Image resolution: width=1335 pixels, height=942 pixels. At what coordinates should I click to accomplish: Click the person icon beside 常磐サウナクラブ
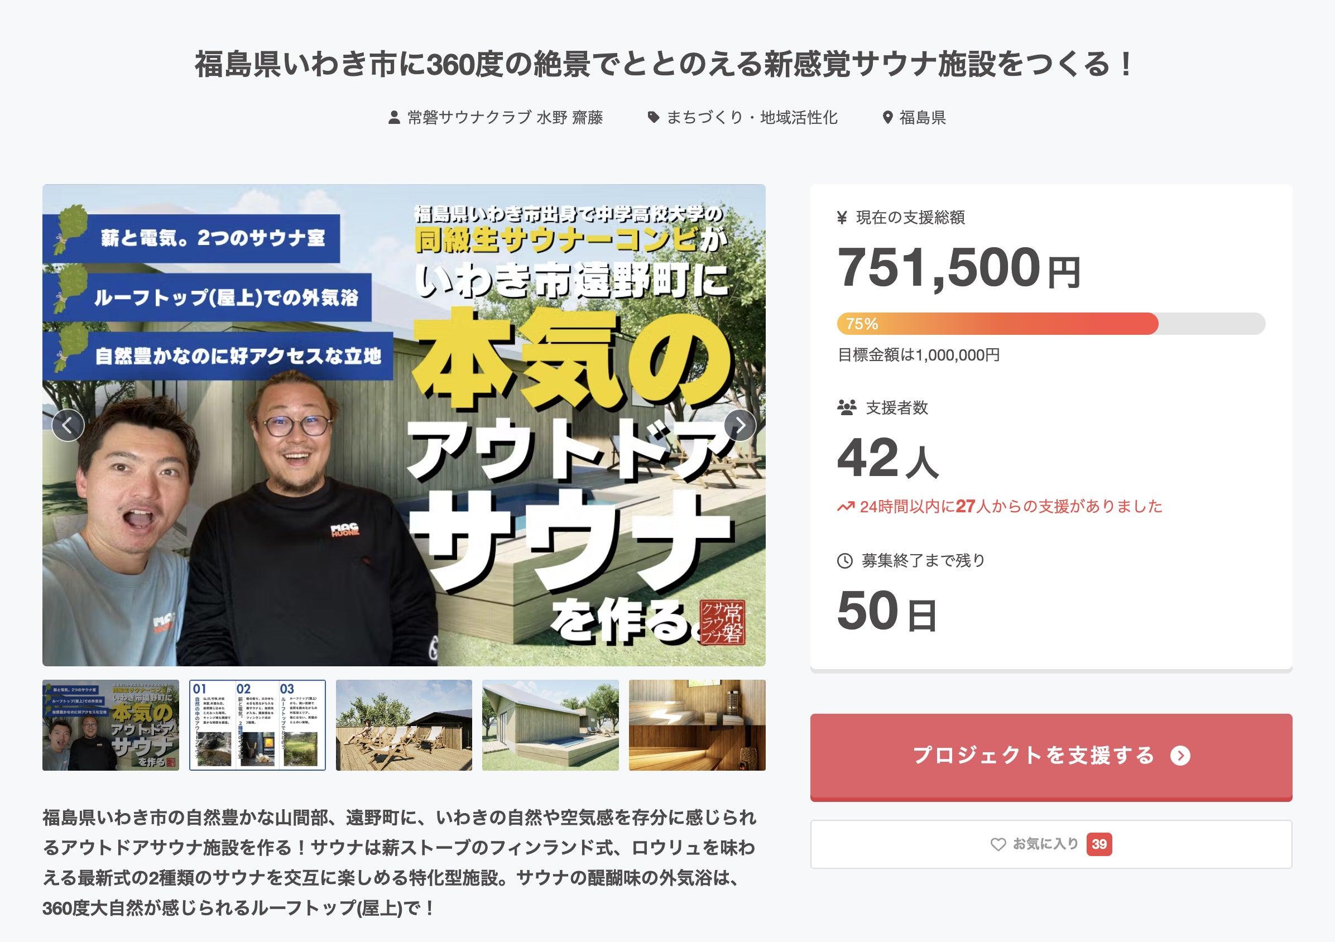click(394, 117)
